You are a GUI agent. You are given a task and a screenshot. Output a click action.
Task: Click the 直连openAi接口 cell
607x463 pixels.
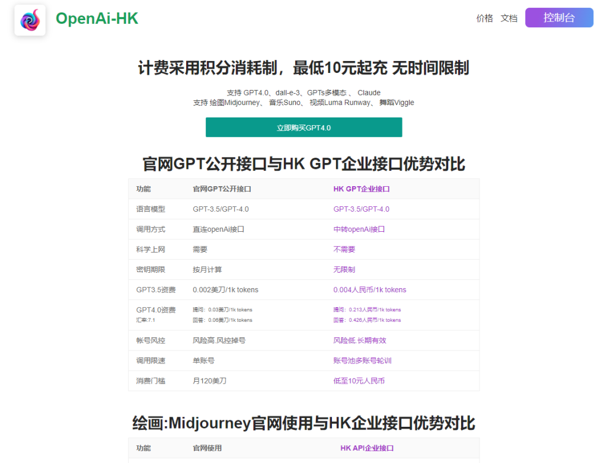pos(218,229)
